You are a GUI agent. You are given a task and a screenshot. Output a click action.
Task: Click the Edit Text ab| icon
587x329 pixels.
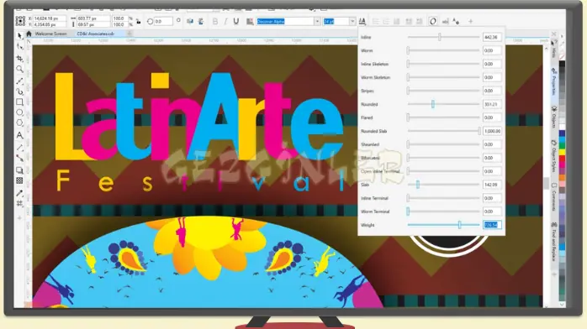click(x=445, y=21)
